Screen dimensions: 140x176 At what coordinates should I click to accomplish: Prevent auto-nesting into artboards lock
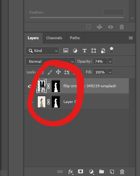click(x=67, y=72)
